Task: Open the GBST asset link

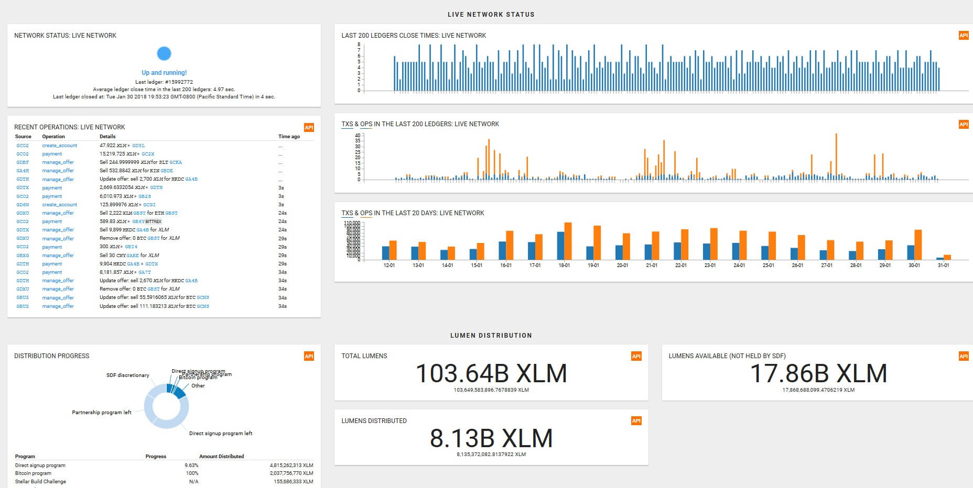Action: (139, 213)
